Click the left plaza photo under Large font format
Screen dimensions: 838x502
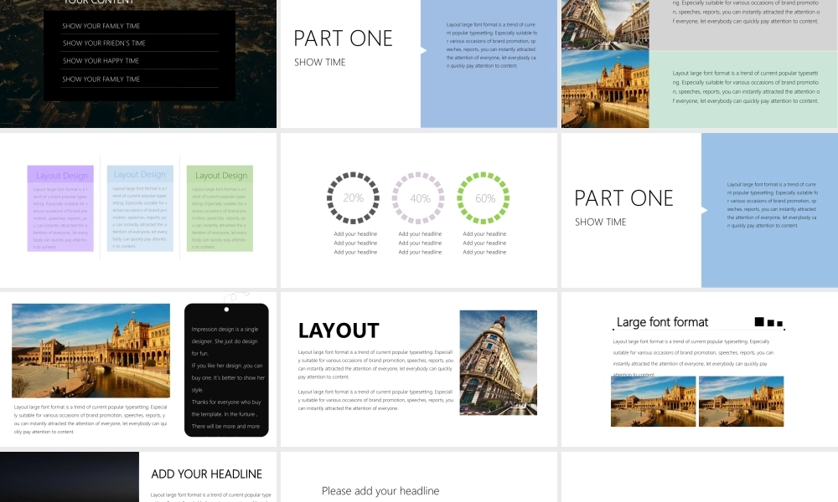[653, 401]
